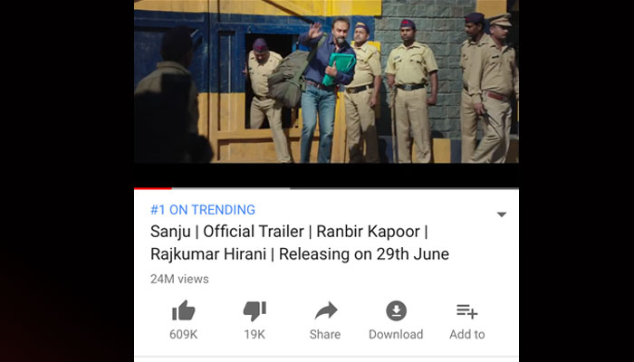Click the Share label

(325, 335)
